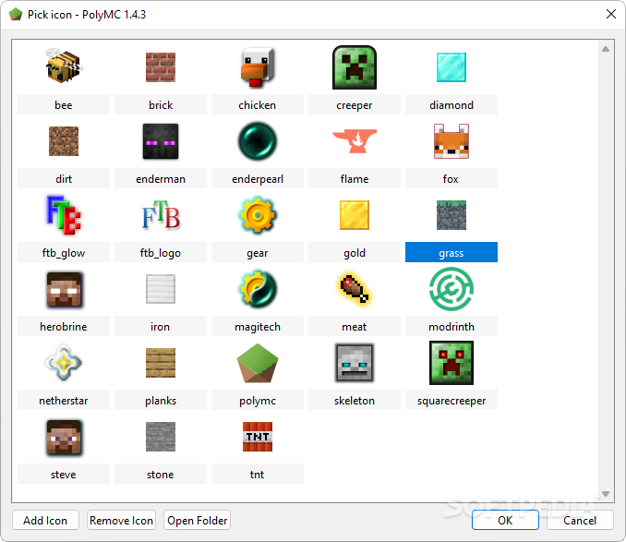Choose the enderpearl orb icon

click(x=258, y=141)
